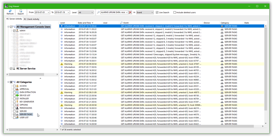Click the Event column header
The width and height of the screenshot is (273, 137).
coord(161,23)
